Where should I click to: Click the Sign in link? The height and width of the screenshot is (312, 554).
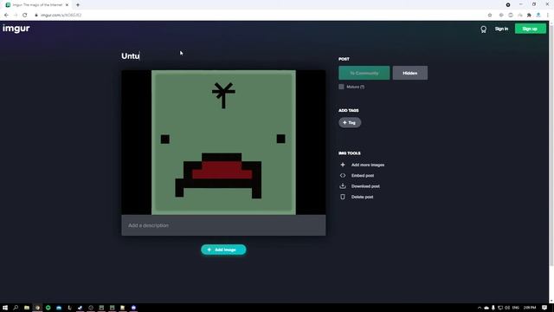pos(501,29)
